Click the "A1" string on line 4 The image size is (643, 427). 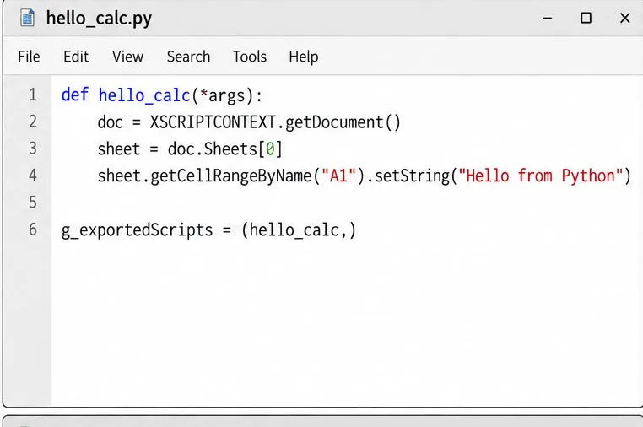point(338,176)
